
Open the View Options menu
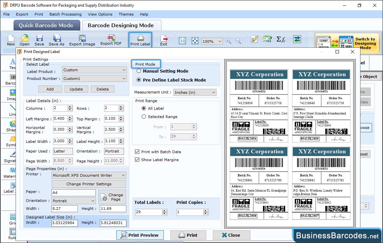pyautogui.click(x=100, y=14)
